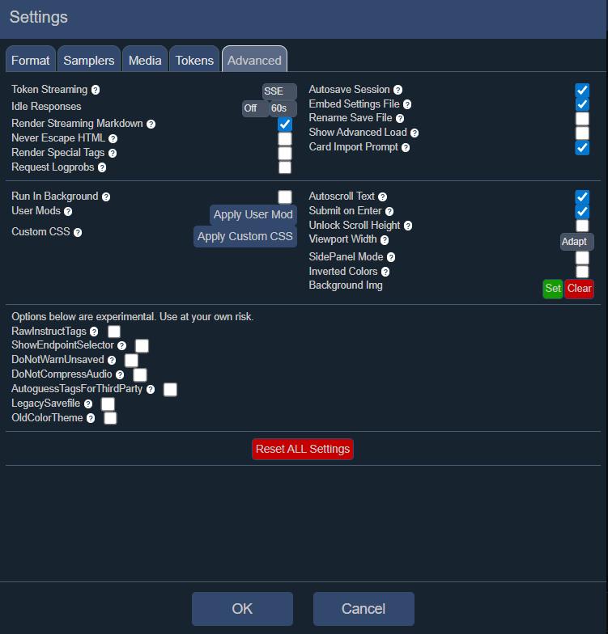Image resolution: width=608 pixels, height=634 pixels.
Task: Cancel the settings dialog
Action: pyautogui.click(x=364, y=609)
